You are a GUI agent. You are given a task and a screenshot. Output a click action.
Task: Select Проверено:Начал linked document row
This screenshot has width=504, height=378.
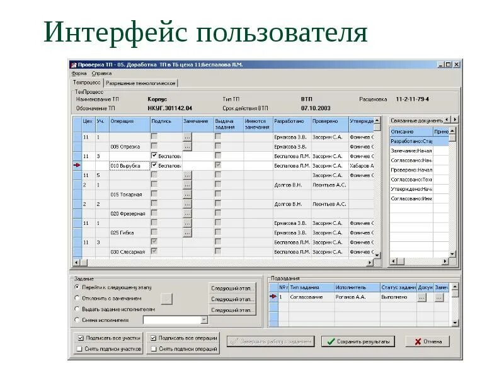point(411,170)
